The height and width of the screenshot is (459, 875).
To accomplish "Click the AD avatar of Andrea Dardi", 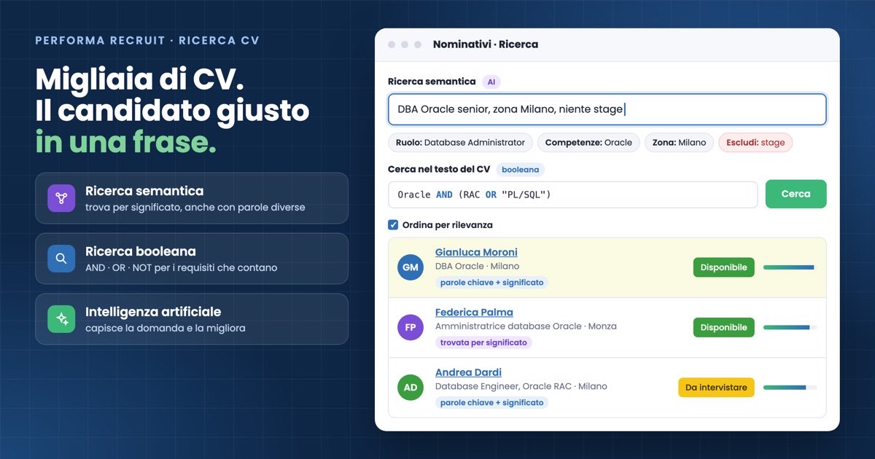I will 411,388.
